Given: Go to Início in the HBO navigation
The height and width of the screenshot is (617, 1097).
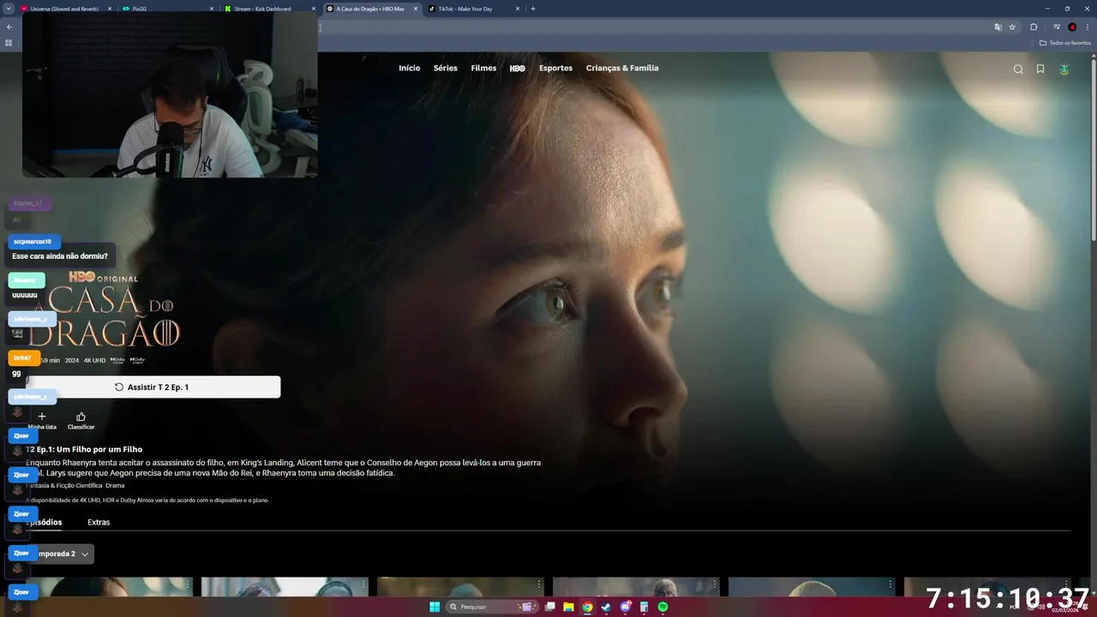Looking at the screenshot, I should (x=410, y=69).
